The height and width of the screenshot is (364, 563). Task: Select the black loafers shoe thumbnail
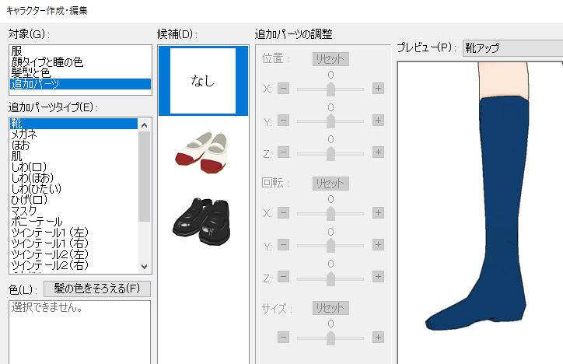(201, 221)
